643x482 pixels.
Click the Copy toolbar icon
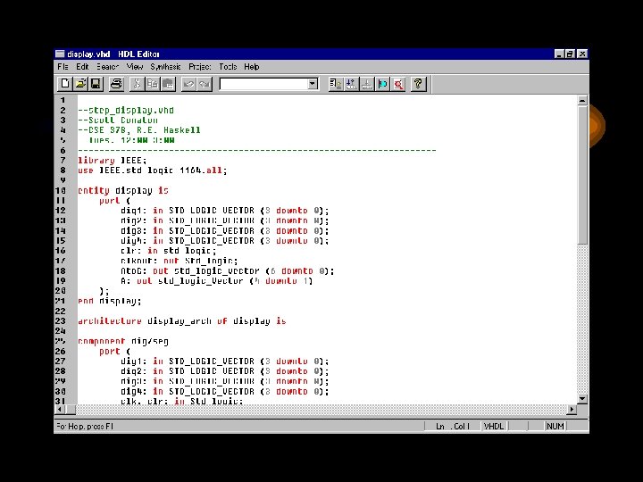[x=153, y=84]
